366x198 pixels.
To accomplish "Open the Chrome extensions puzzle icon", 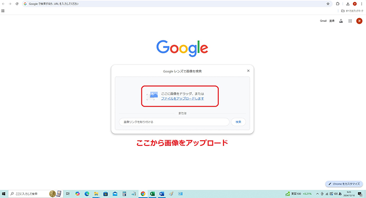I will pyautogui.click(x=338, y=4).
